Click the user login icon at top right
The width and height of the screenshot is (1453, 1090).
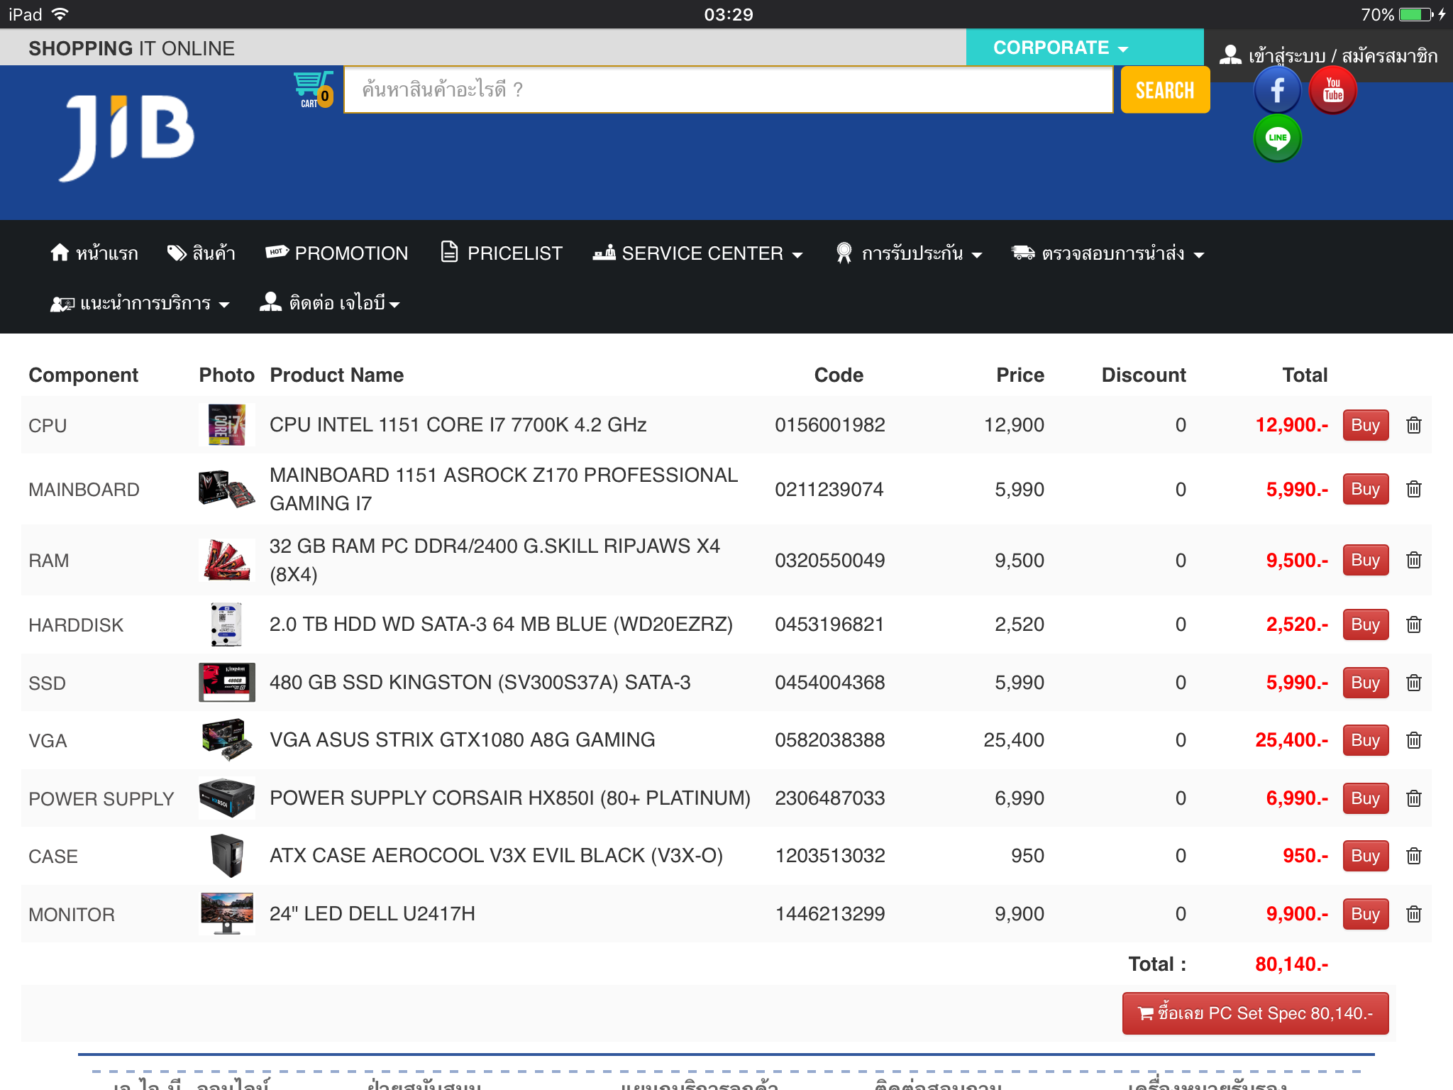[1230, 55]
